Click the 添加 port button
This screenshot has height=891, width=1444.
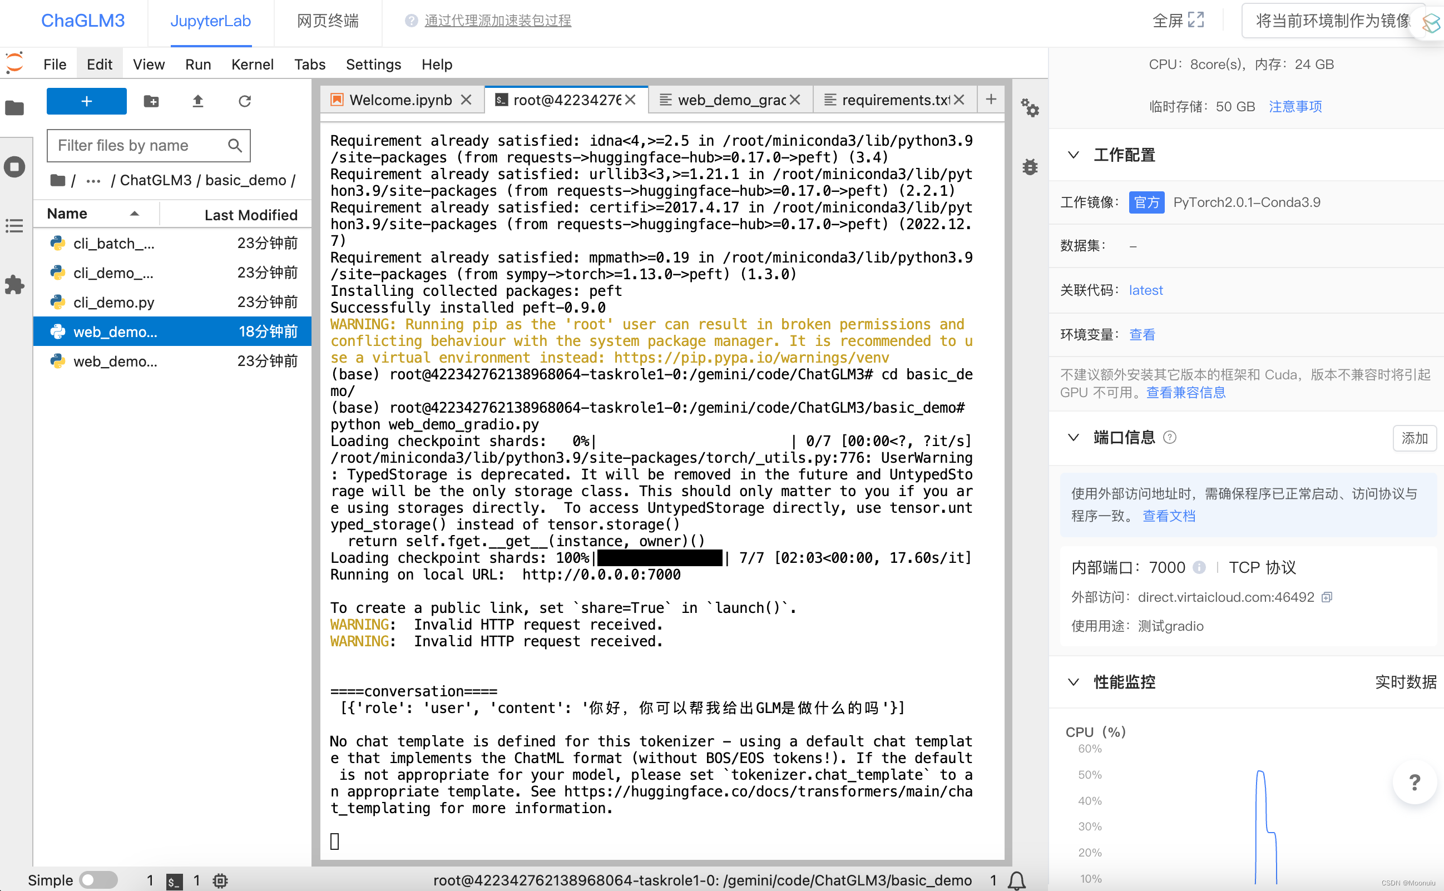pos(1414,438)
